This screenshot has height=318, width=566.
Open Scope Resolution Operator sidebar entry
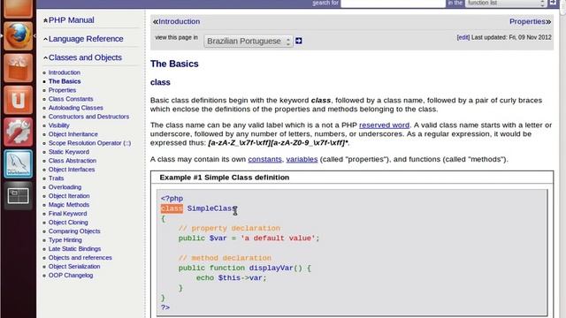click(x=90, y=143)
